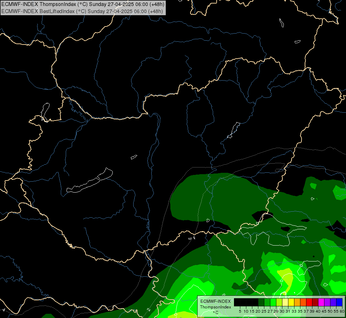Click legend scale value 20

258,311
